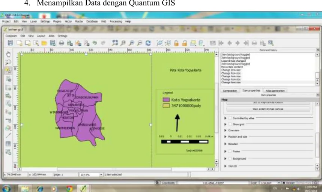The image size is (322, 192).
Task: Select the Add new scalebar tool
Action: coord(8,120)
